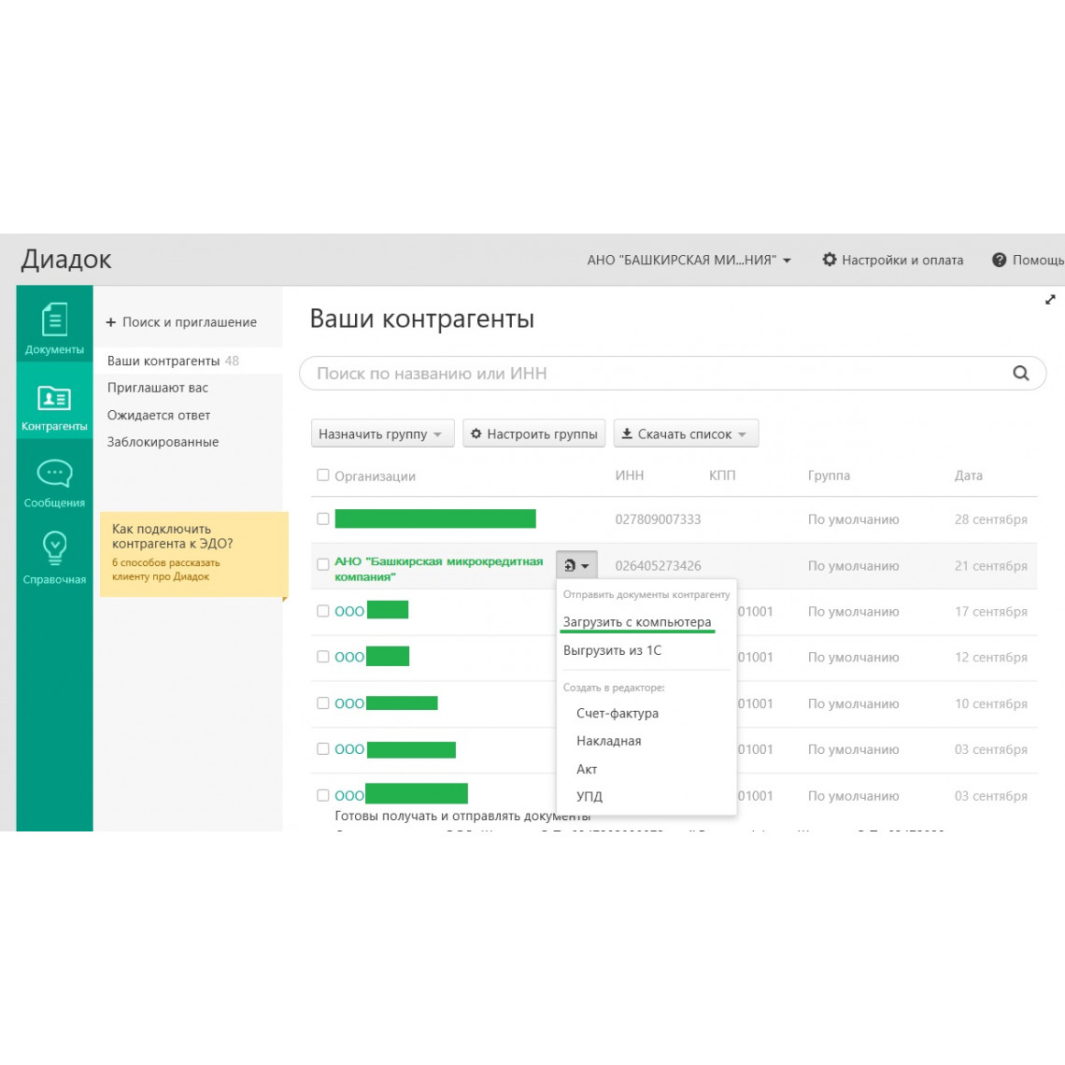Choose Счет-фактура in the editor menu
Image resolution: width=1065 pixels, height=1065 pixels.
click(618, 713)
